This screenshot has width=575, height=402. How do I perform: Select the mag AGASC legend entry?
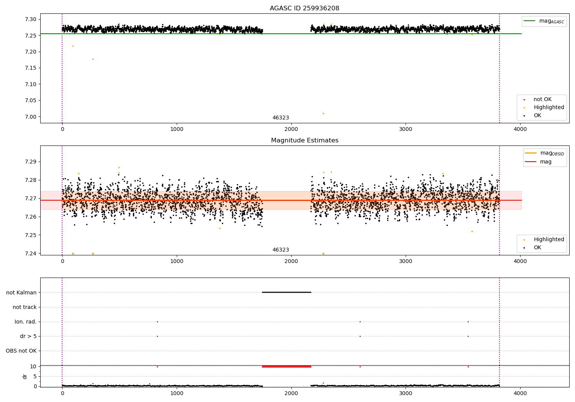click(x=544, y=21)
